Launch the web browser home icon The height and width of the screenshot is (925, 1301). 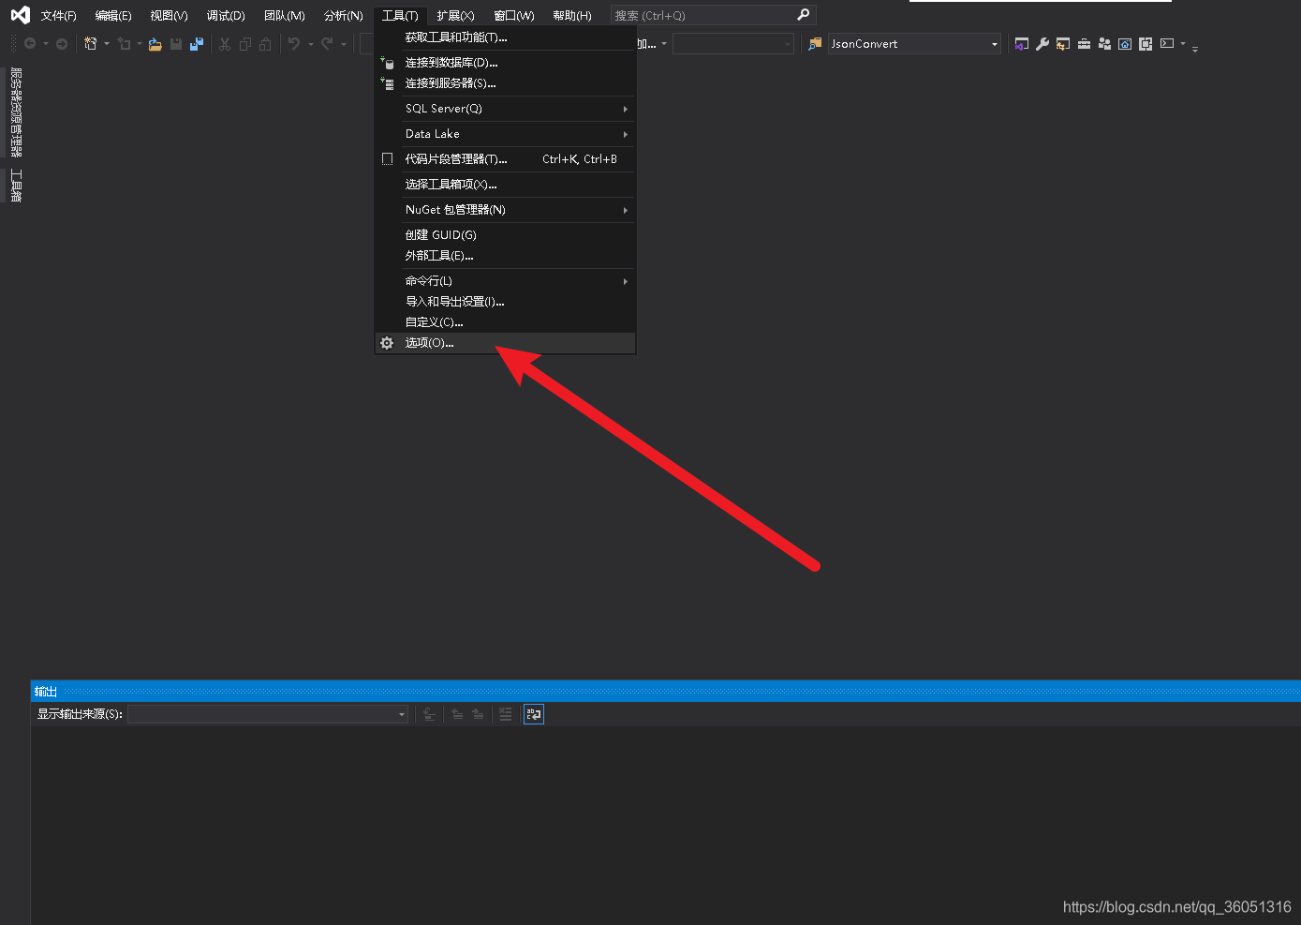tap(1125, 43)
